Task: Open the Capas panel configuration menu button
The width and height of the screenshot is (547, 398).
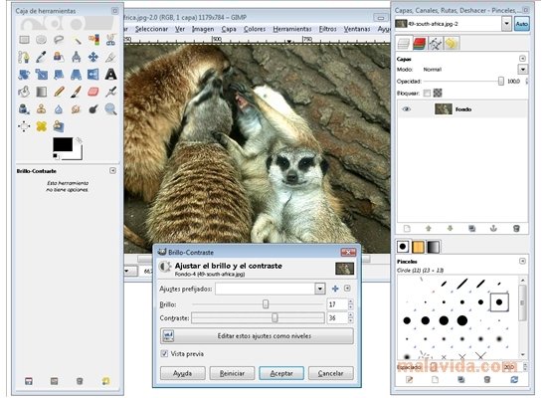Action: pos(522,59)
